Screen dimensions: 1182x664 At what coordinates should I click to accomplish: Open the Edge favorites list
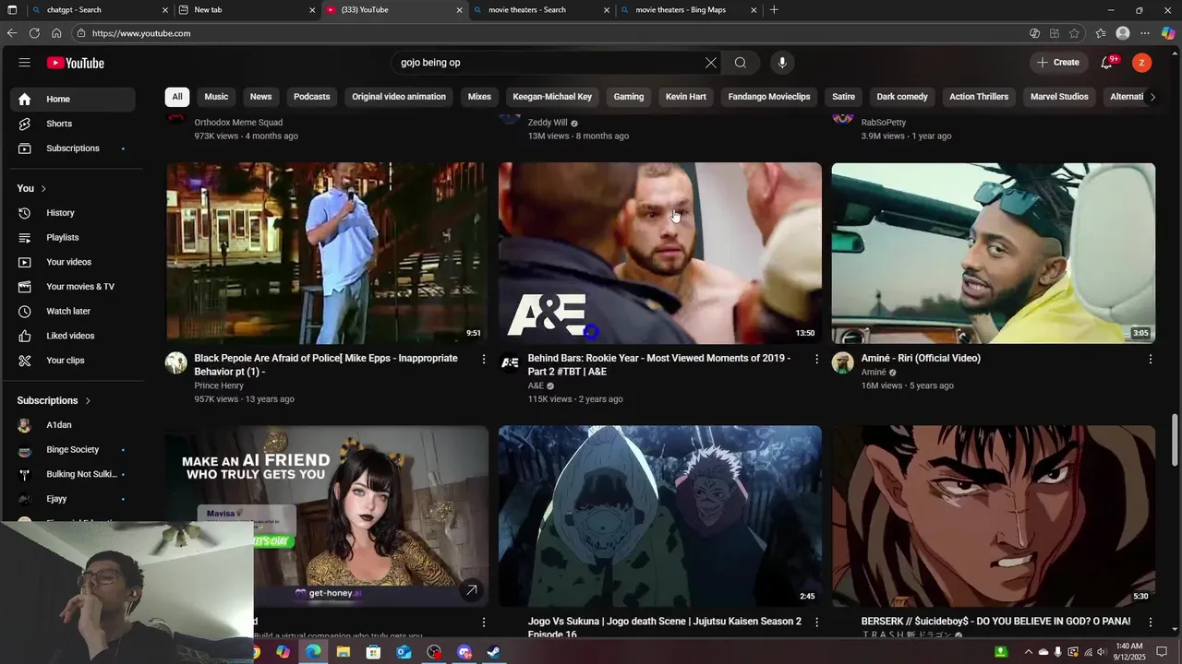click(1101, 33)
